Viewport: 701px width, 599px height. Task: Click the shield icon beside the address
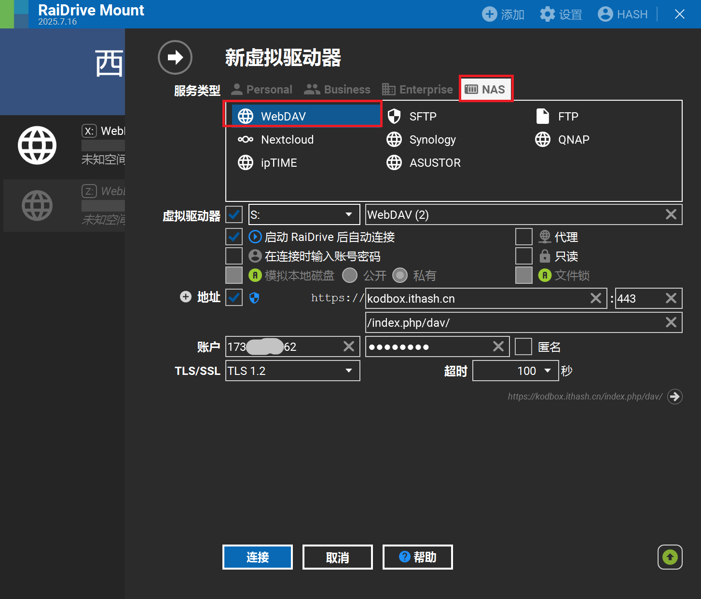coord(254,298)
